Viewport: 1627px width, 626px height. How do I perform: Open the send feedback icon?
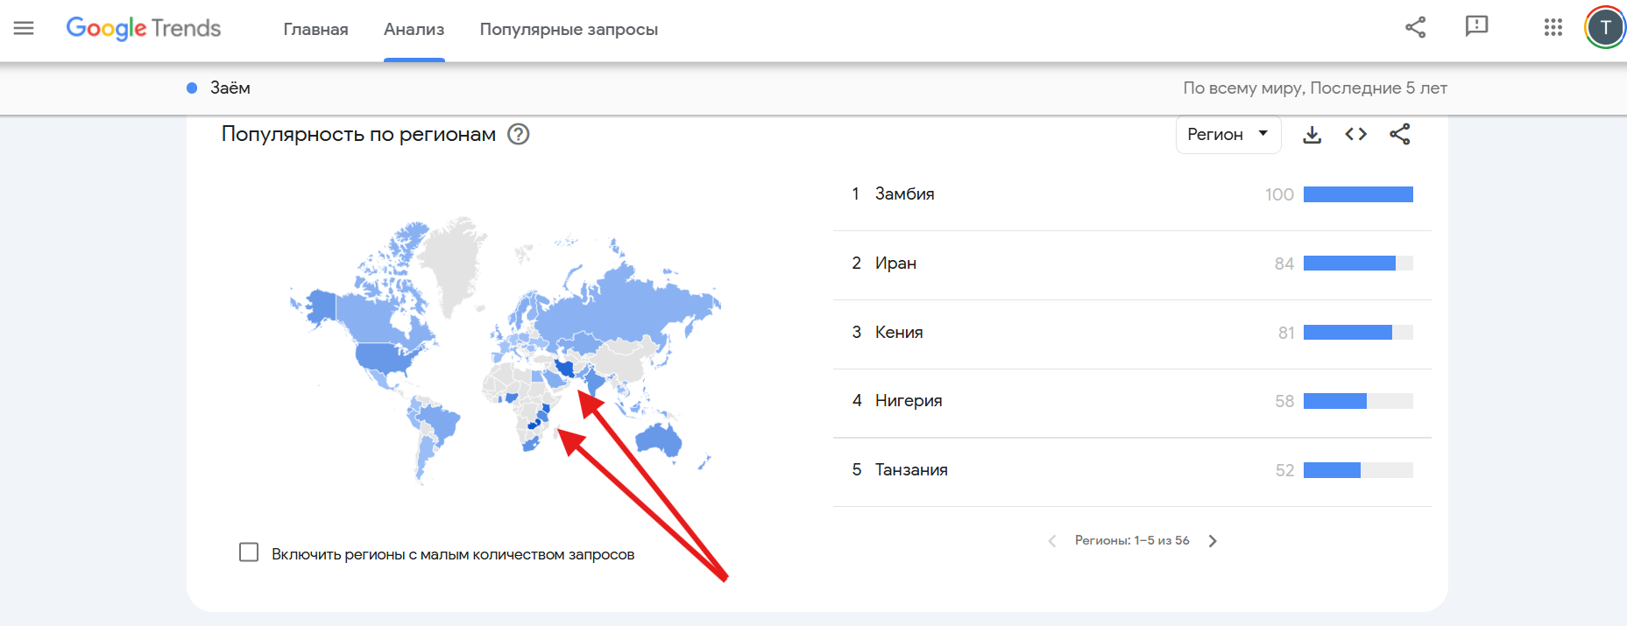[1476, 27]
